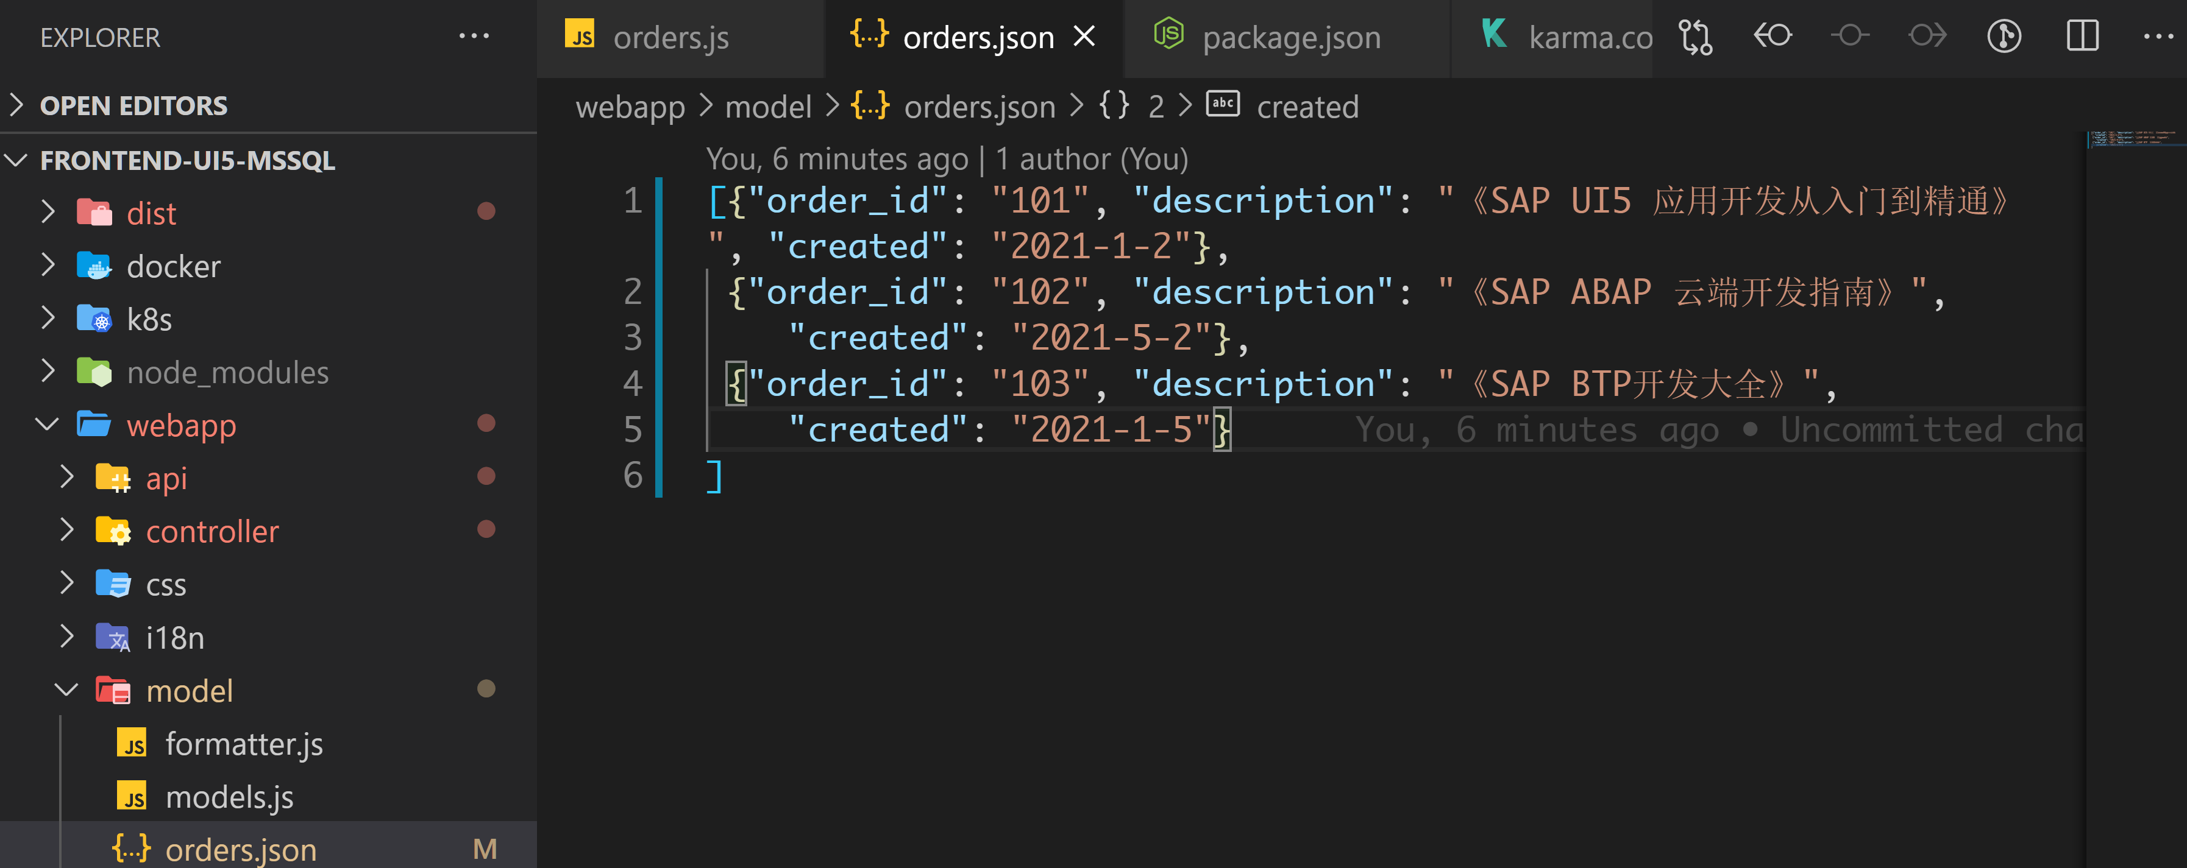
Task: Split the editor to the right
Action: click(2082, 36)
